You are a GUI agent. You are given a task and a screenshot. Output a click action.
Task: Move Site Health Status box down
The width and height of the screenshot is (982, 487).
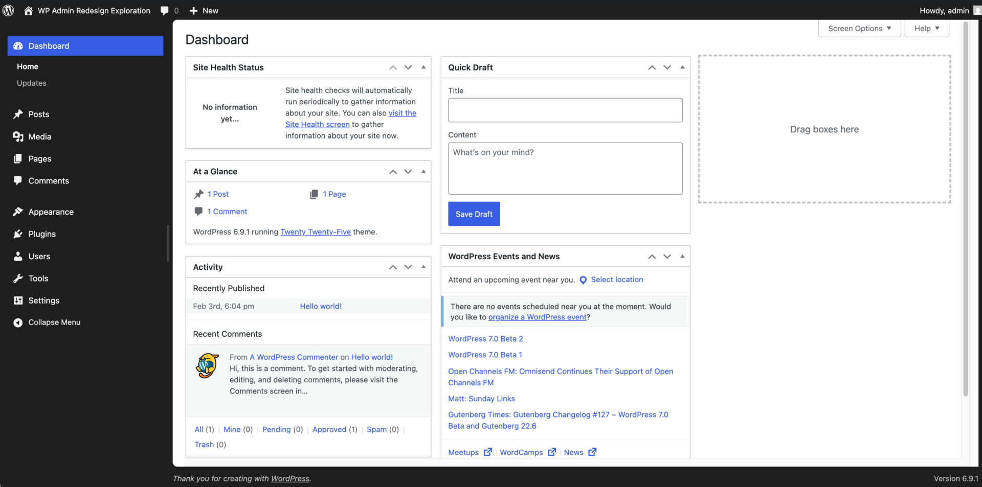point(408,67)
